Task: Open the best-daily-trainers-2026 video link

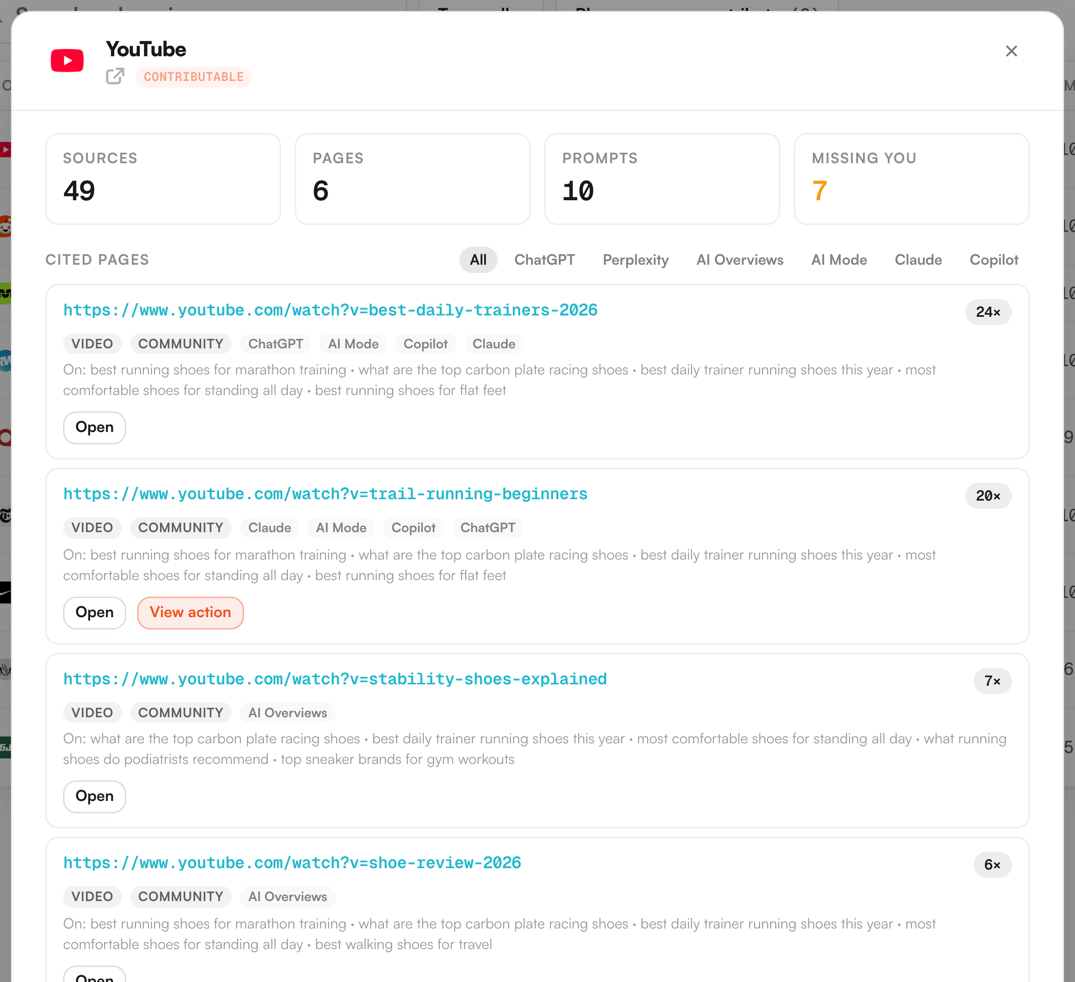Action: [x=330, y=310]
